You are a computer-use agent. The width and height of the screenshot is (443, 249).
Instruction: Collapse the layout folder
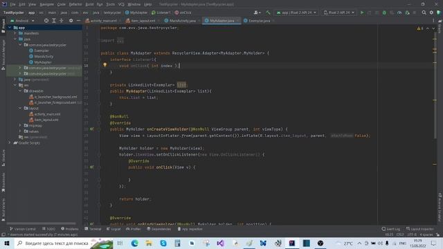coord(20,108)
